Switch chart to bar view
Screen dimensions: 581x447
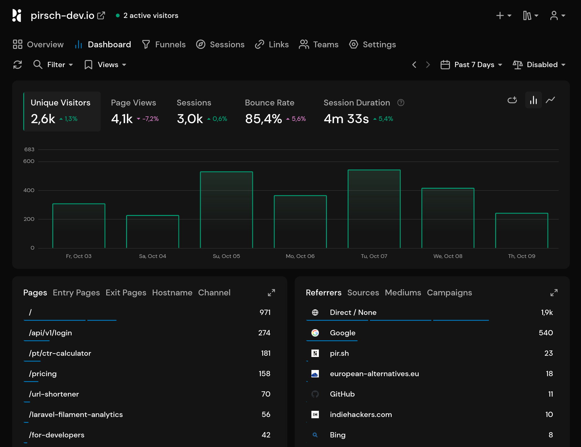pos(533,100)
